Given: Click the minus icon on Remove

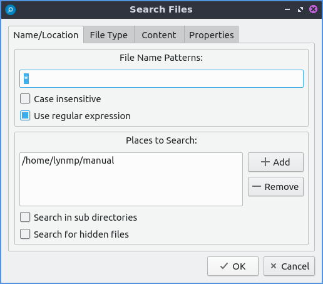Looking at the screenshot, I should (x=257, y=186).
